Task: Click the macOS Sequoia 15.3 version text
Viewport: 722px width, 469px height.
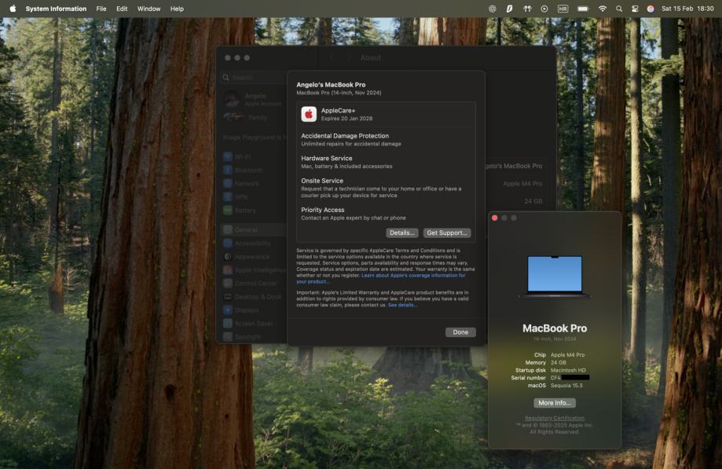Action: pyautogui.click(x=566, y=386)
